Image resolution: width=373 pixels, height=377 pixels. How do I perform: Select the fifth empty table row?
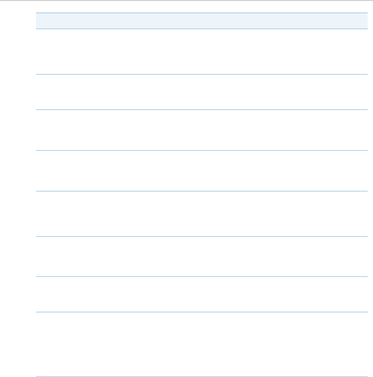coord(202,214)
